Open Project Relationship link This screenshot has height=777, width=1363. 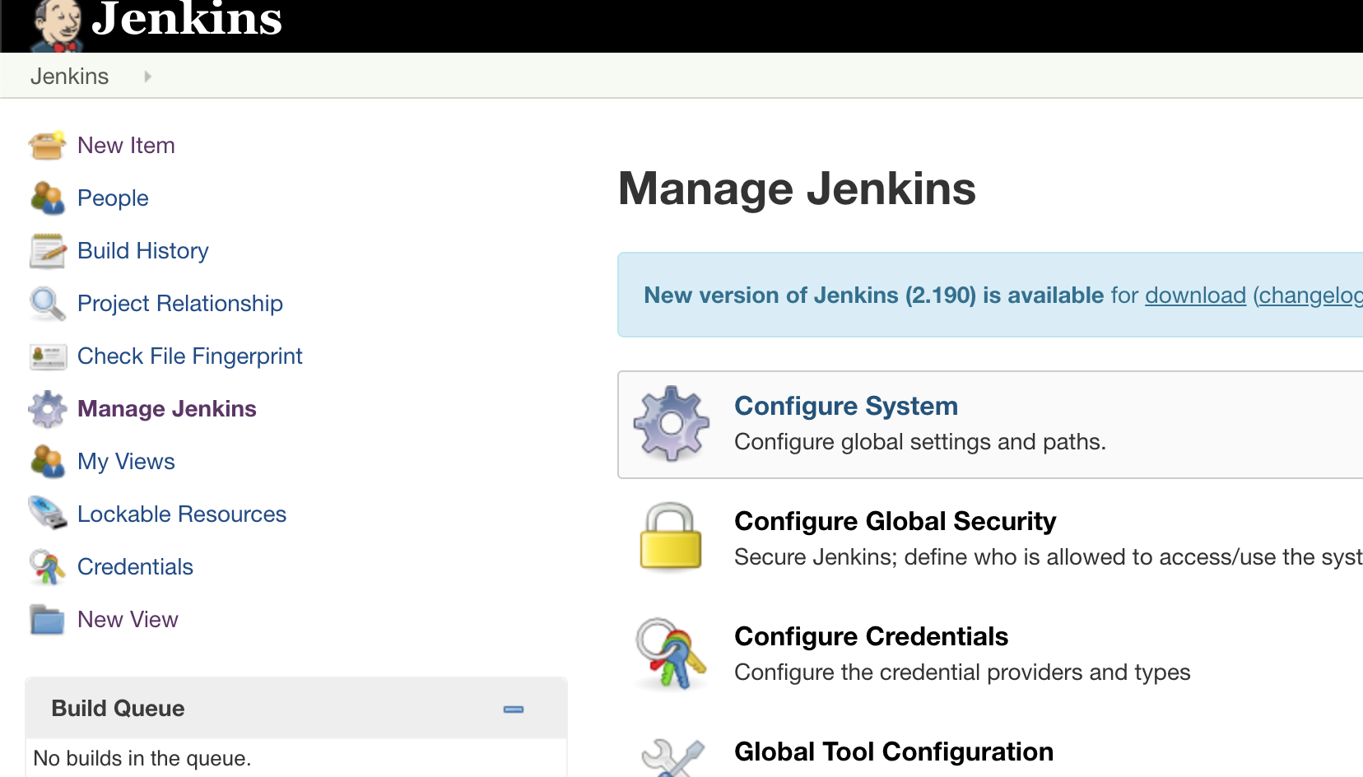[180, 304]
